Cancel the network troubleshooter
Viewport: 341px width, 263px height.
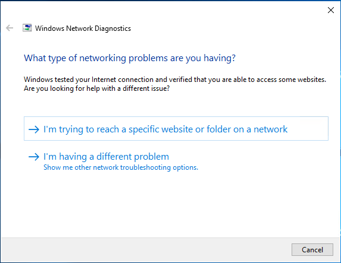312,249
